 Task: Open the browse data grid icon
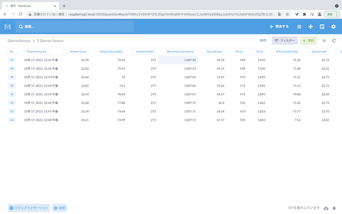(299, 27)
